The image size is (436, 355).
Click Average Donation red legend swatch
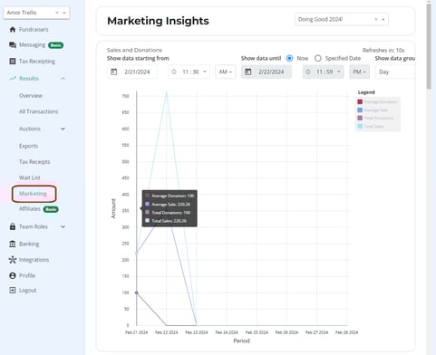360,101
